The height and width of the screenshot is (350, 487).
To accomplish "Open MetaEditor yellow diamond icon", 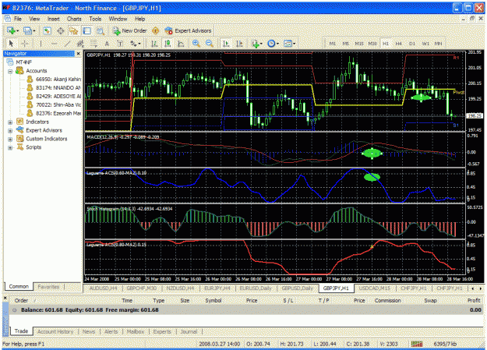I will point(156,30).
